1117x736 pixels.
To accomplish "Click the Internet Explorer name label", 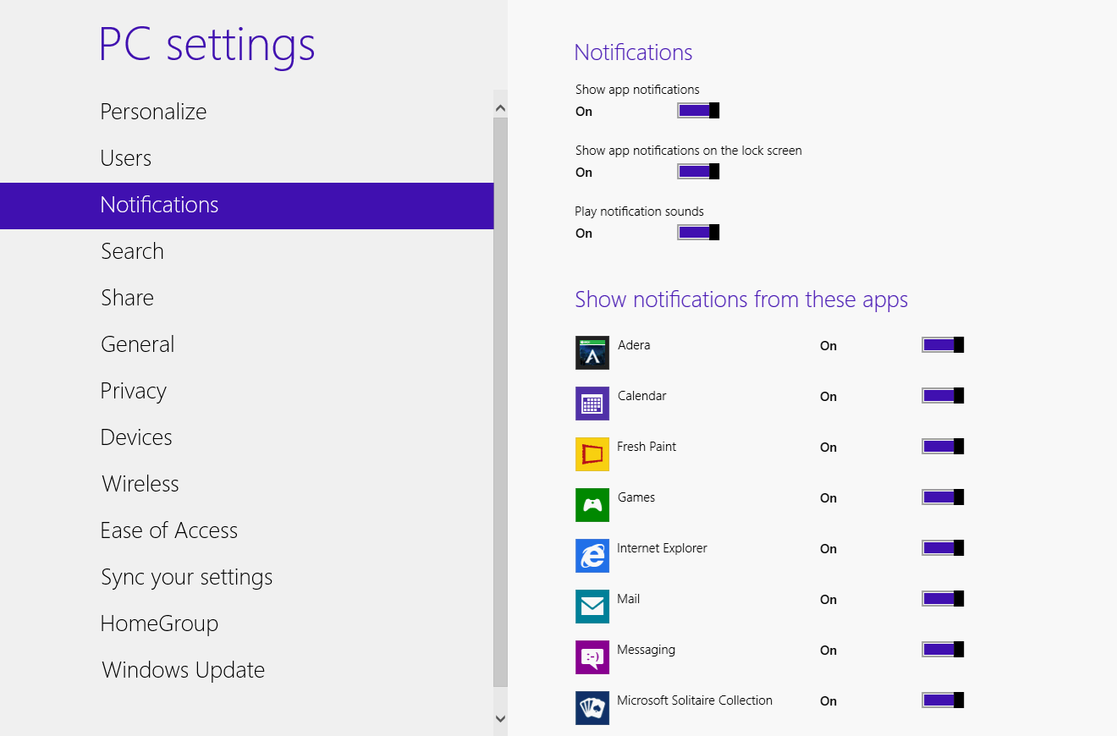I will 662,548.
